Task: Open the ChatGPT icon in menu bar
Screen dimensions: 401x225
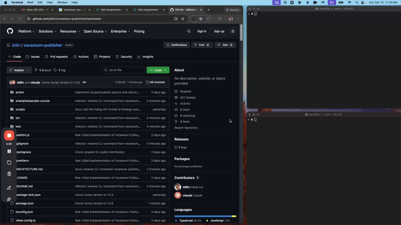Action: [285, 2]
